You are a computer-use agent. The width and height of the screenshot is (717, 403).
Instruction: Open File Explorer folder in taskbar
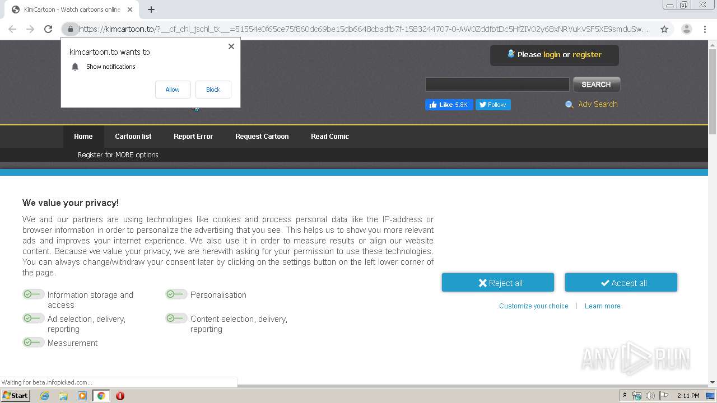pyautogui.click(x=63, y=396)
